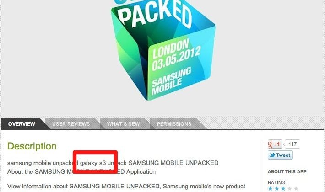Click the 'View information about SAMSUNG MOBILE UNPACKED' paragraph
The width and height of the screenshot is (325, 192).
[126, 187]
